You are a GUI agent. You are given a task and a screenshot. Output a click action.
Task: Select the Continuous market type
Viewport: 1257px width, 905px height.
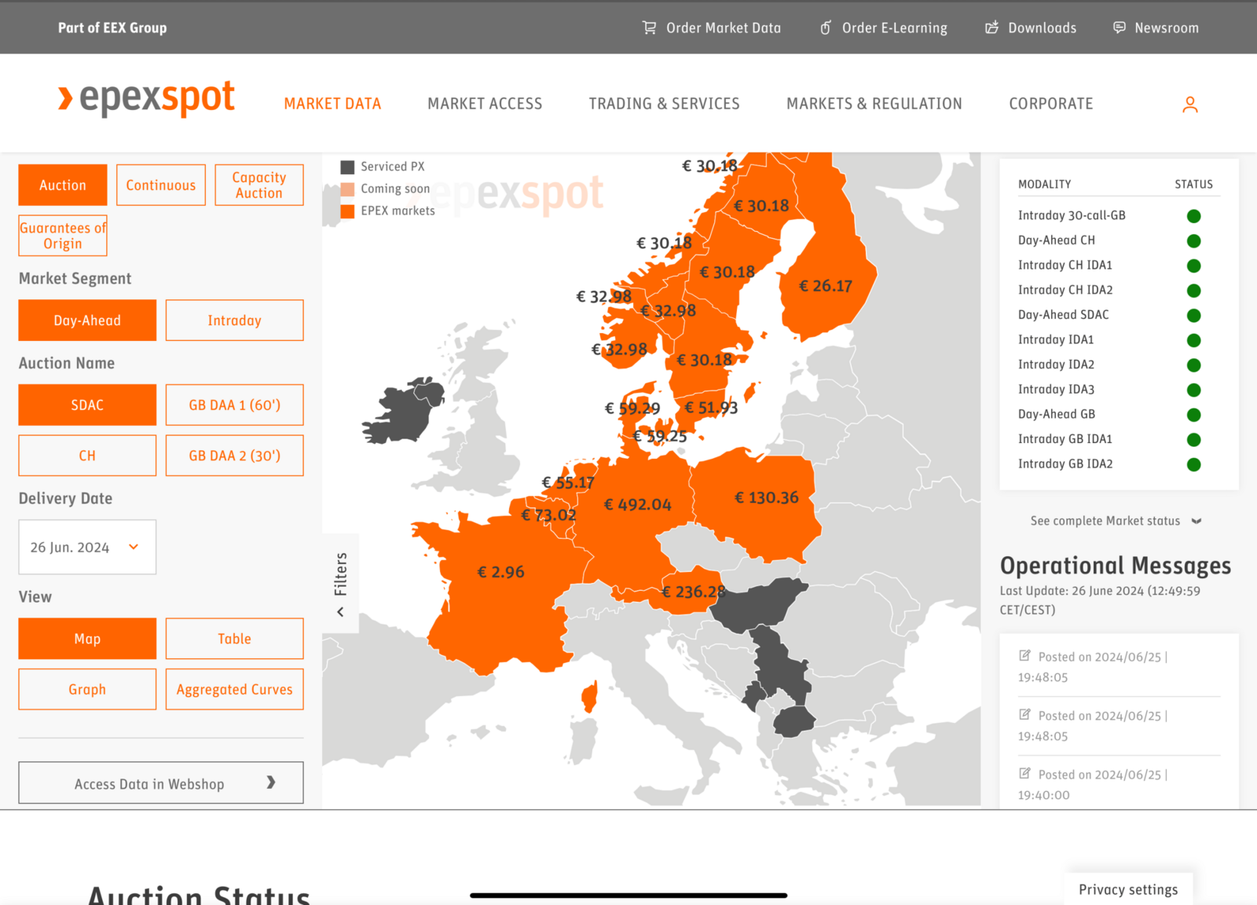(x=161, y=185)
